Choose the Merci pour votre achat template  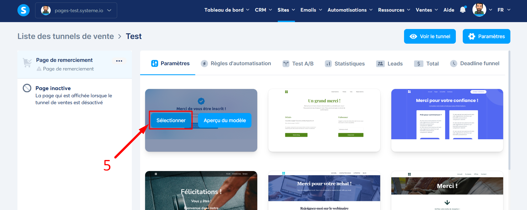click(x=324, y=190)
